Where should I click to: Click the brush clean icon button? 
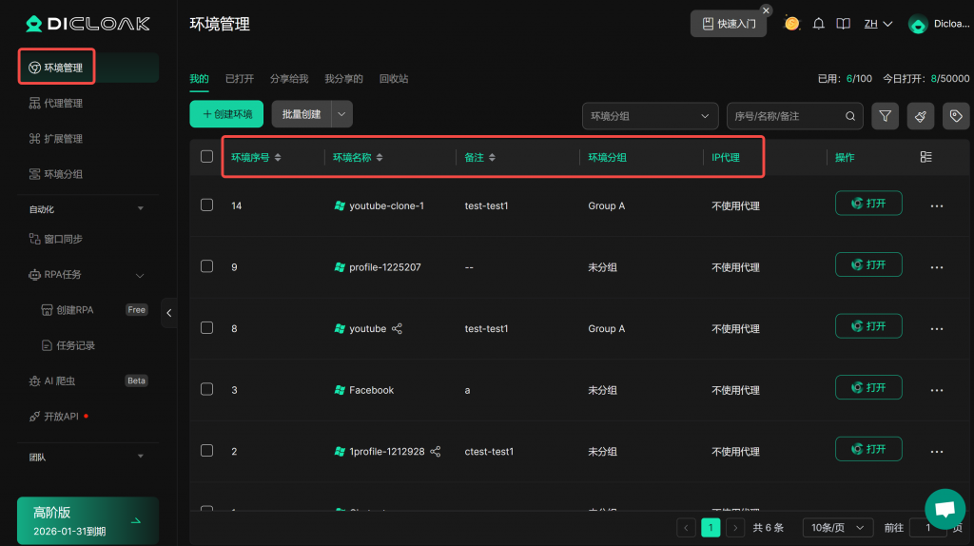tap(920, 116)
